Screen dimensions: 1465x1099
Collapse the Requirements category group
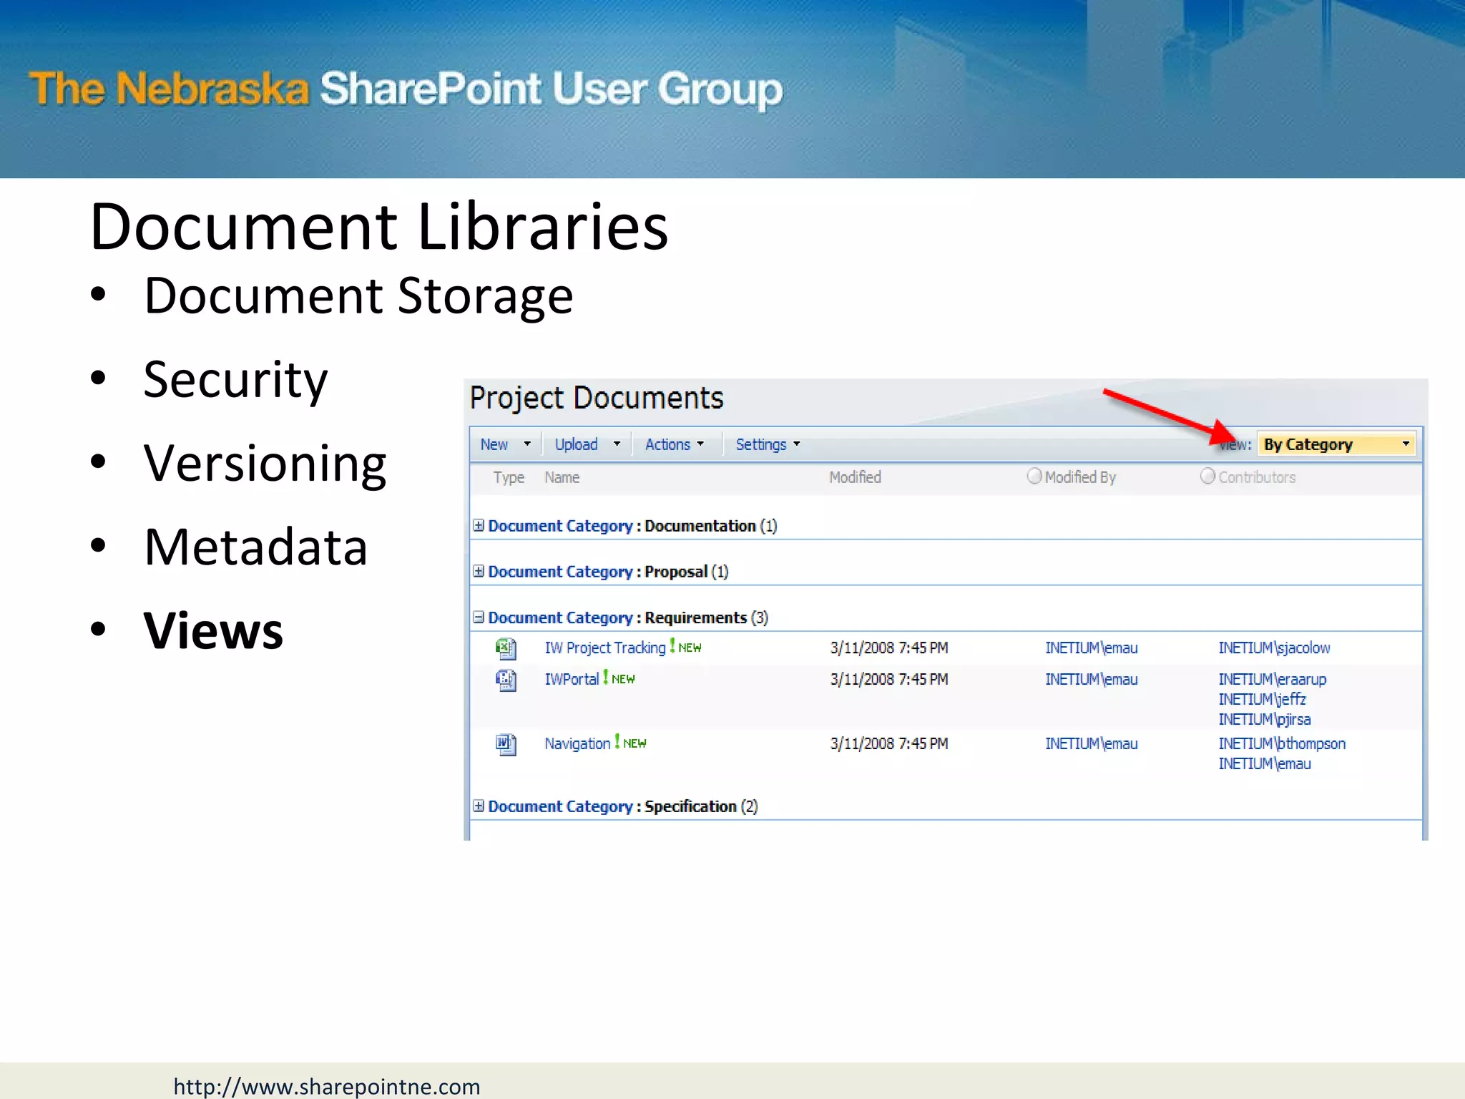pyautogui.click(x=479, y=617)
